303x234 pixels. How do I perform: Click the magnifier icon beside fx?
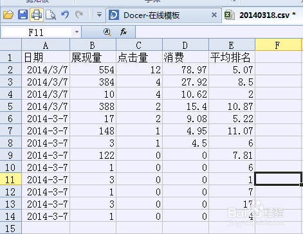pos(107,32)
